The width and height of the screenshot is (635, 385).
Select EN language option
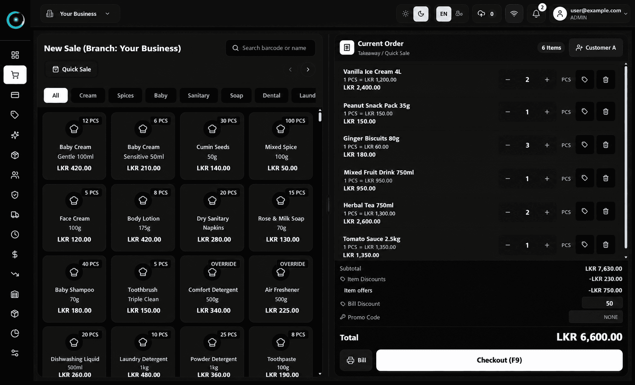coord(444,14)
